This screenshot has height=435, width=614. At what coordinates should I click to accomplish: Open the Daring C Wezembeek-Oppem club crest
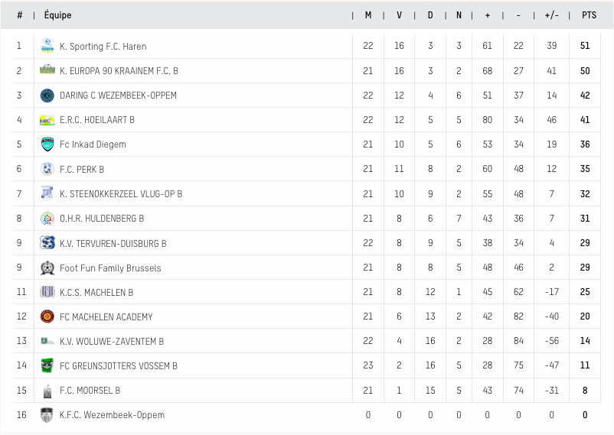click(47, 96)
